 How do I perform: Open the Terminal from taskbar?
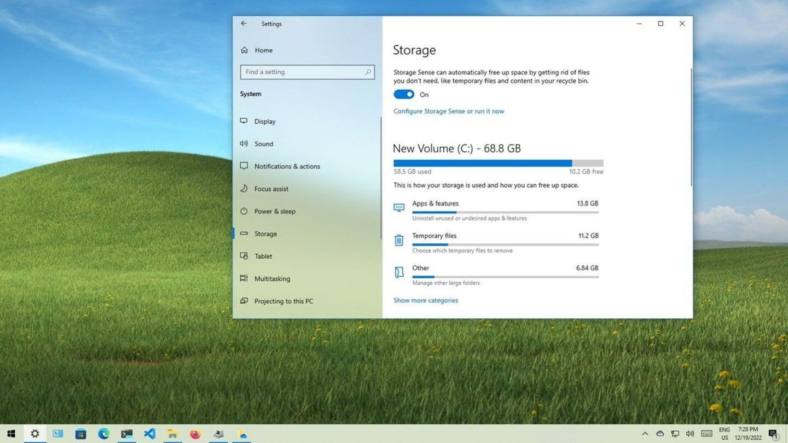(x=127, y=434)
